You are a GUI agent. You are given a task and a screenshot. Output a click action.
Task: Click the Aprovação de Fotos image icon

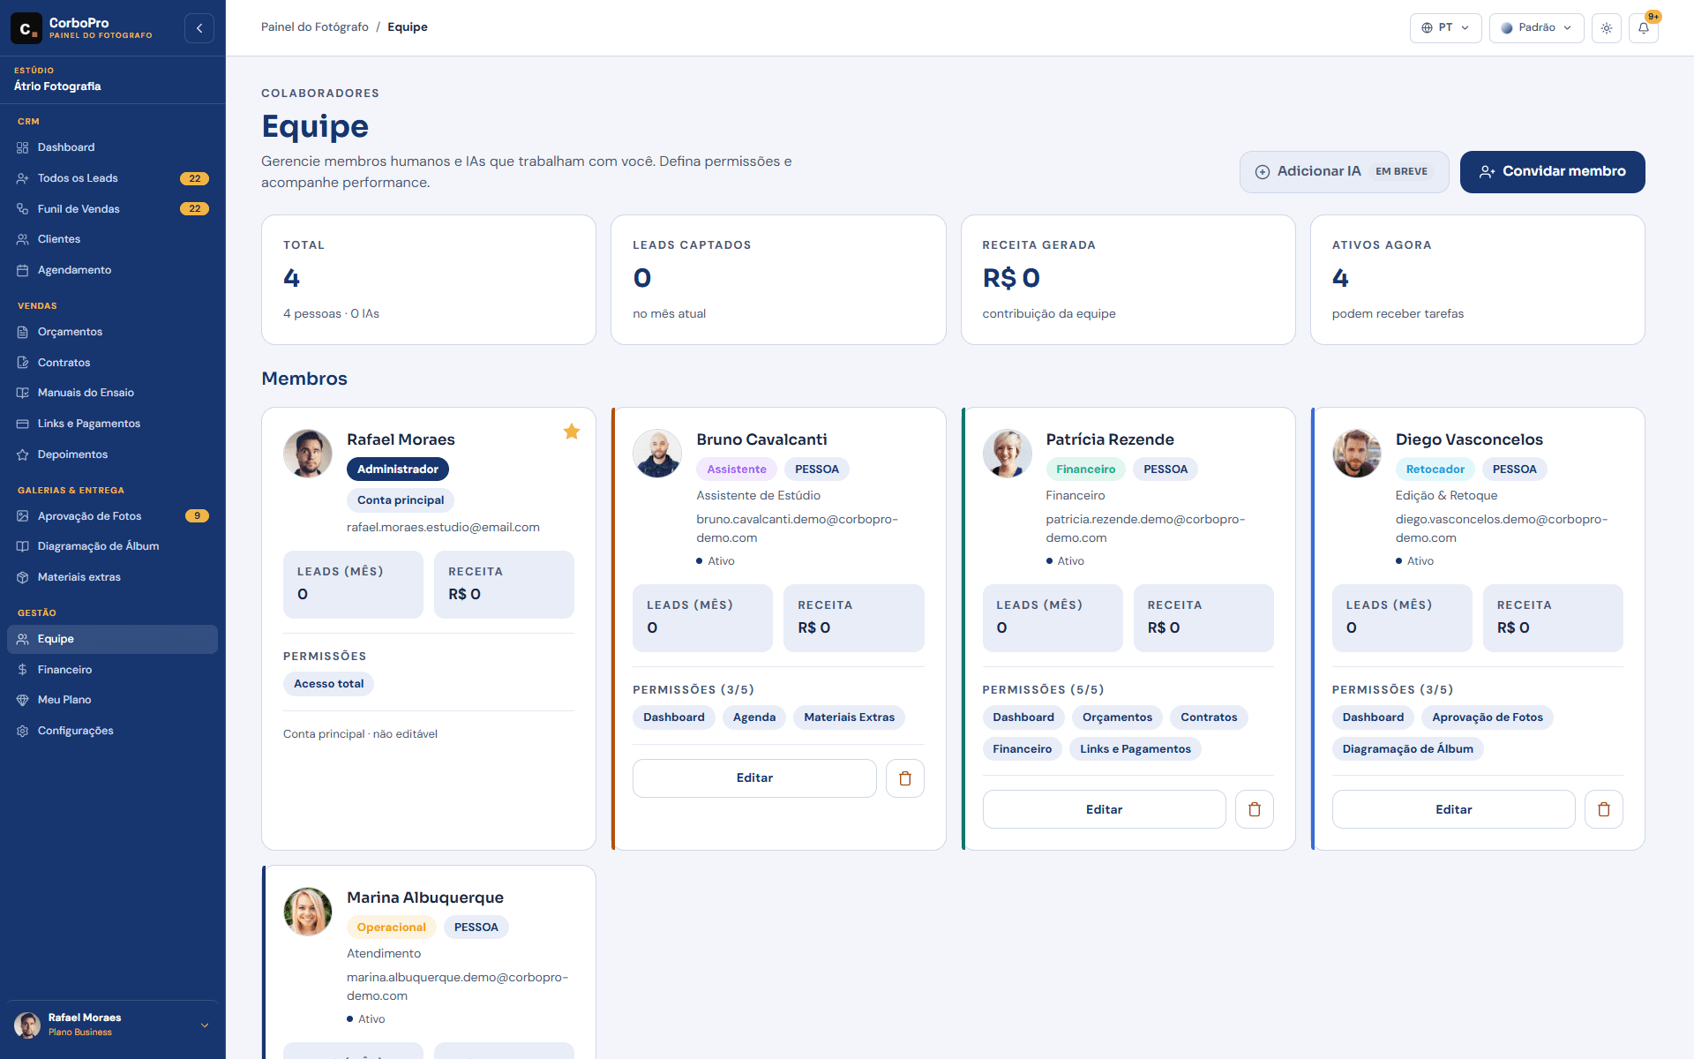pos(23,516)
